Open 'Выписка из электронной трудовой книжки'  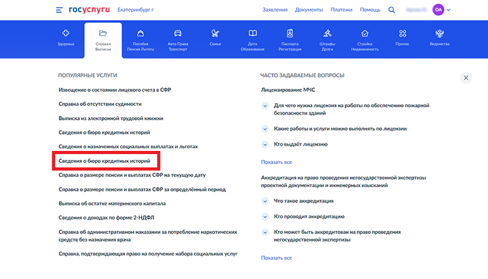click(110, 119)
